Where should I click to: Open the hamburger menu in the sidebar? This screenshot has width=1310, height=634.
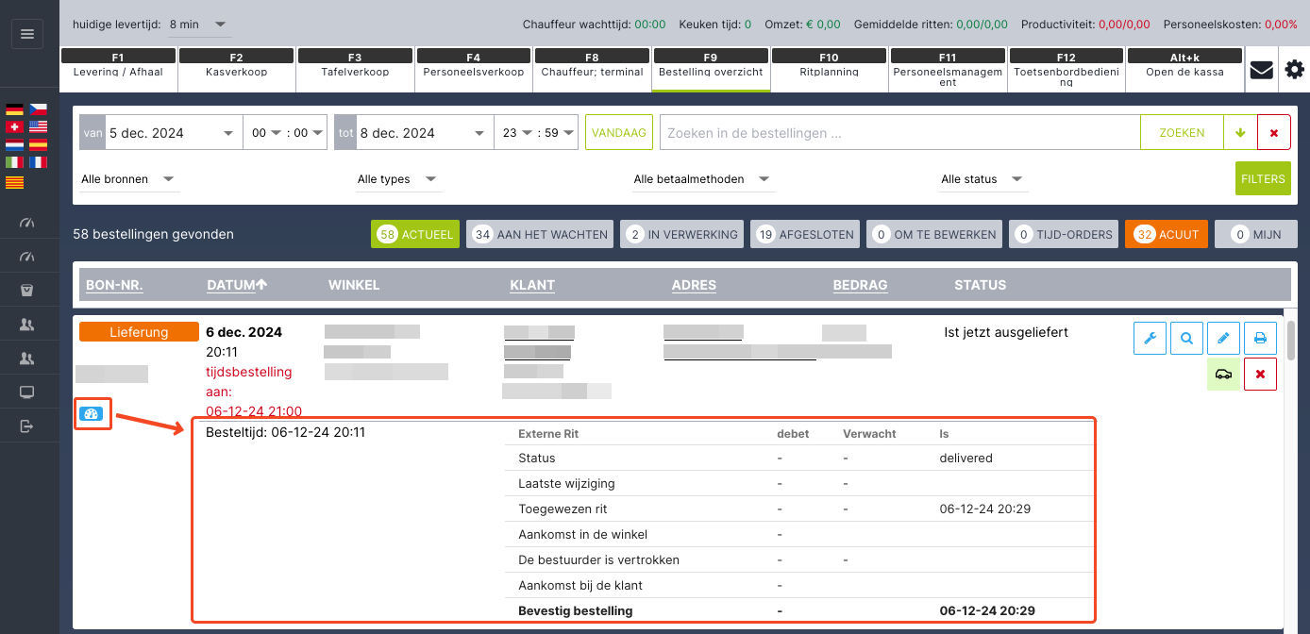(x=26, y=34)
